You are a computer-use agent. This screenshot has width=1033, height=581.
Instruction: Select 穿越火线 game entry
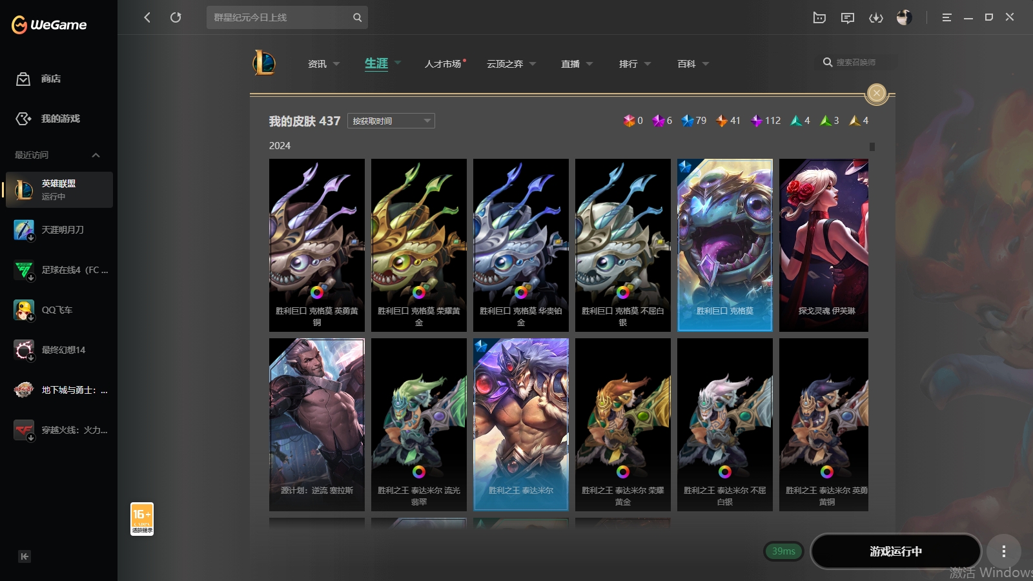pyautogui.click(x=59, y=430)
